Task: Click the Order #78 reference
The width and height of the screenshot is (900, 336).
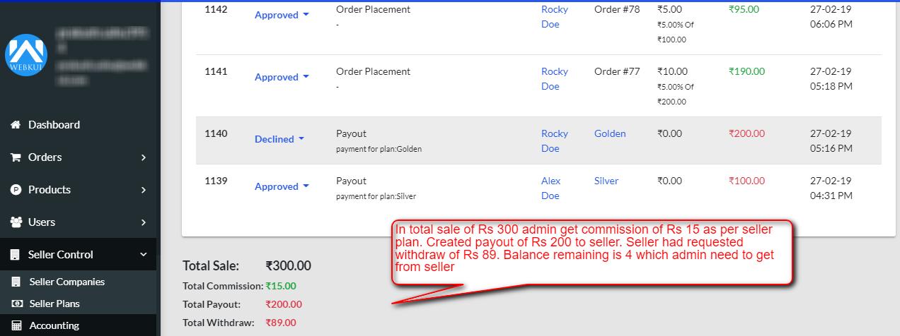Action: 617,9
